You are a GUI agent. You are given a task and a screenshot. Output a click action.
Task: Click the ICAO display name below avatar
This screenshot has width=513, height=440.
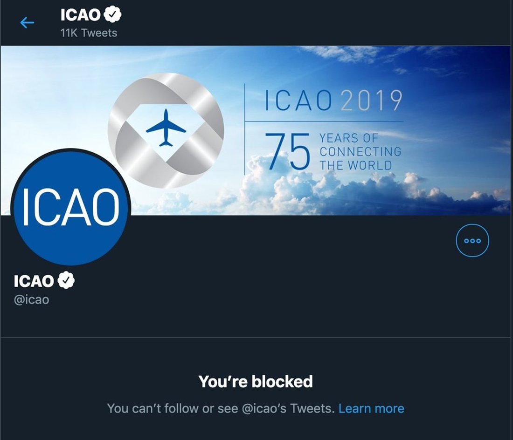click(x=34, y=281)
